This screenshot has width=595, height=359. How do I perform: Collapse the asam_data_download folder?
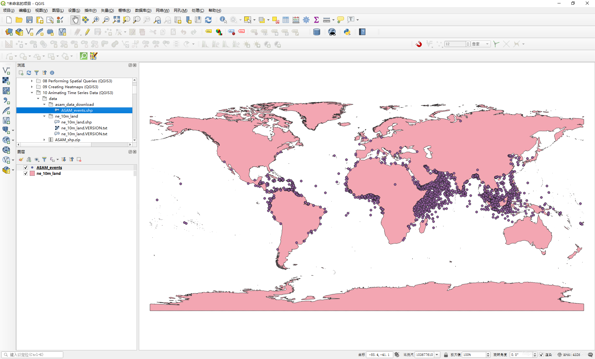[44, 104]
